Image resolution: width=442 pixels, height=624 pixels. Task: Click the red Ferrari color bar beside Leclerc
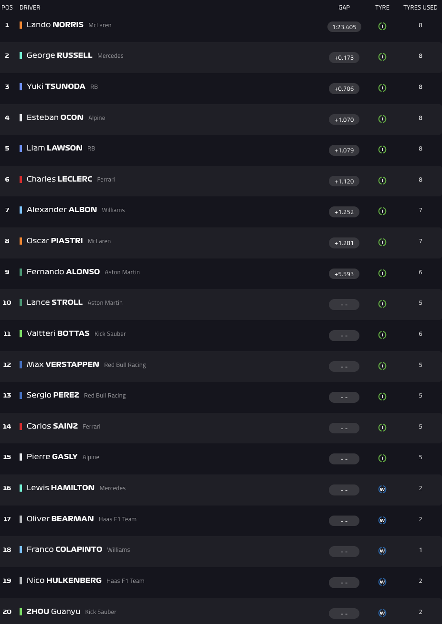point(21,179)
